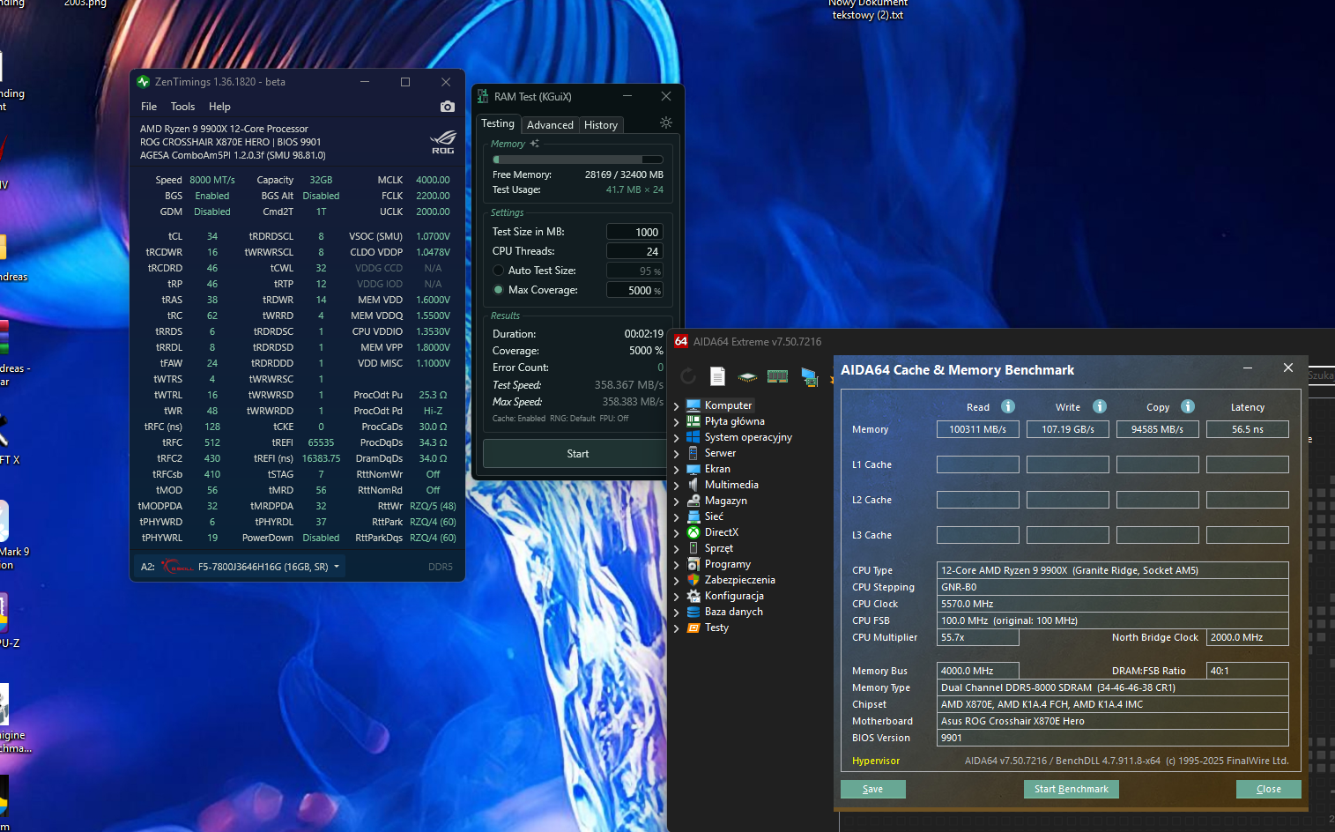Click the AIDA64 memory module toolbar icon
The height and width of the screenshot is (832, 1335).
777,376
